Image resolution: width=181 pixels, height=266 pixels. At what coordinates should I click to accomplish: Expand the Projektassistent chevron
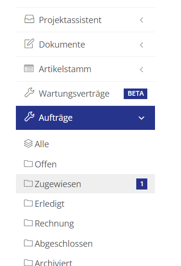pyautogui.click(x=142, y=20)
